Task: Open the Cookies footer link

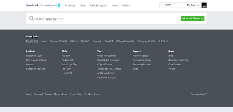Action: (x=88, y=94)
